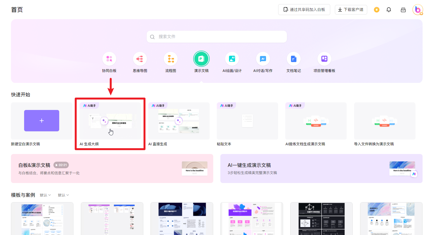Open the inbox tray icon in header
Image resolution: width=433 pixels, height=235 pixels.
[403, 10]
